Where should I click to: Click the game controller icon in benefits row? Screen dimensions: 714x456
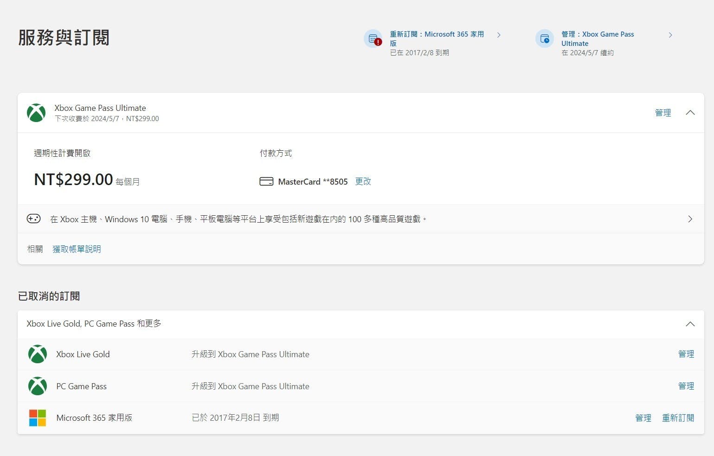coord(34,218)
